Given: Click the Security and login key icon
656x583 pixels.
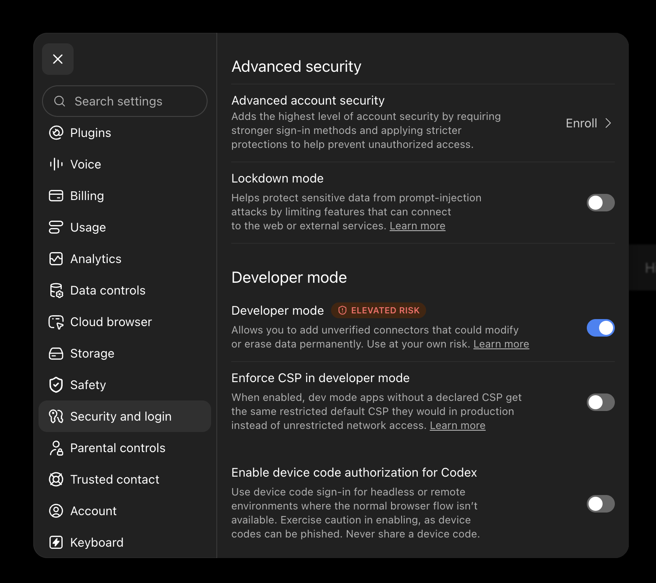Looking at the screenshot, I should (56, 416).
